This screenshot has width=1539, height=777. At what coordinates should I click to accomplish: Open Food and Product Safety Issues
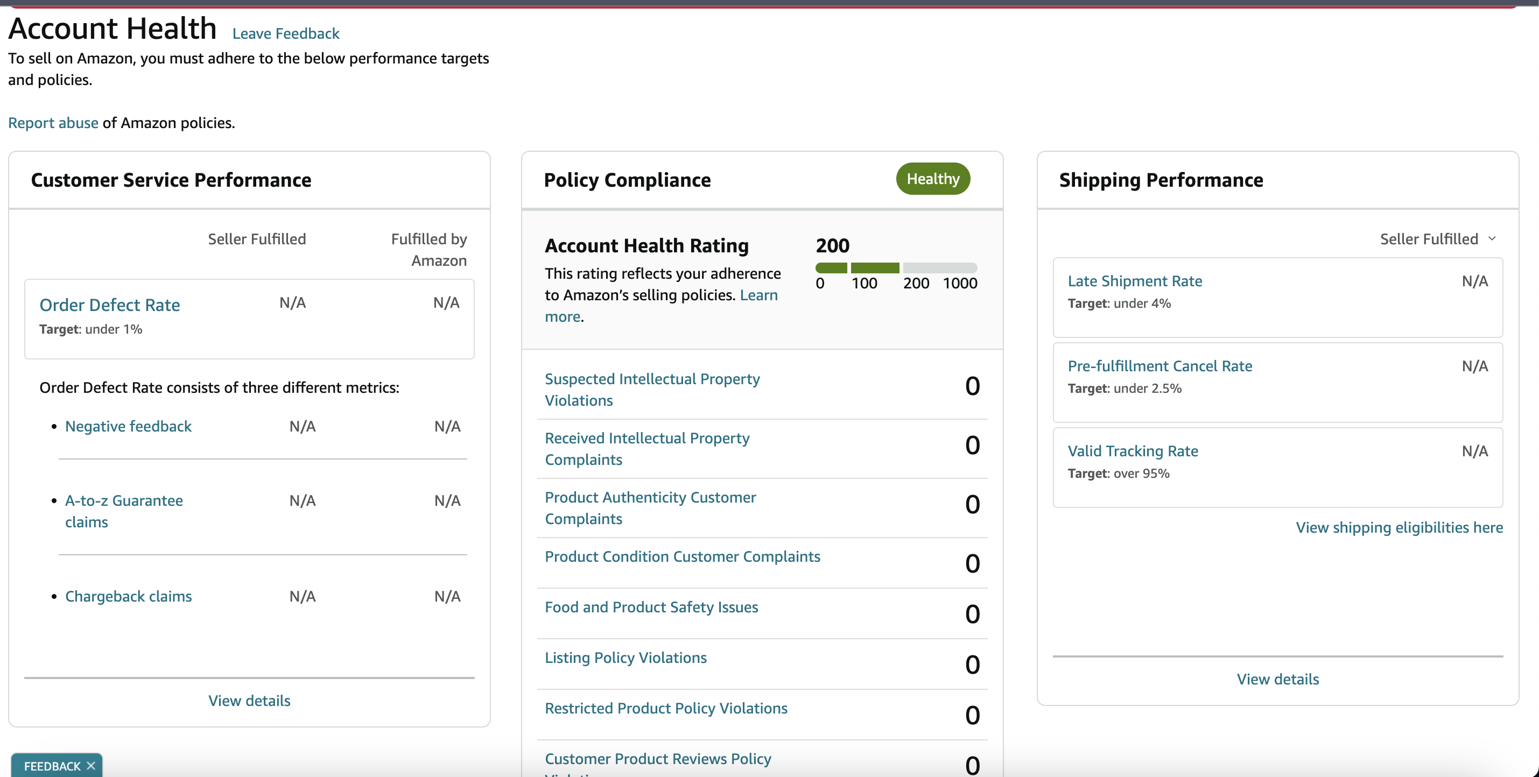pyautogui.click(x=651, y=607)
